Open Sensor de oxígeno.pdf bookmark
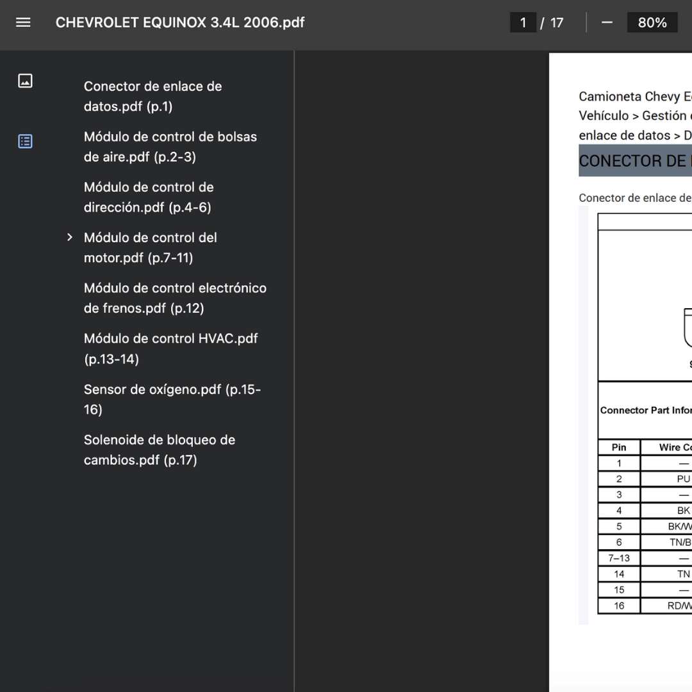692x692 pixels. 172,399
